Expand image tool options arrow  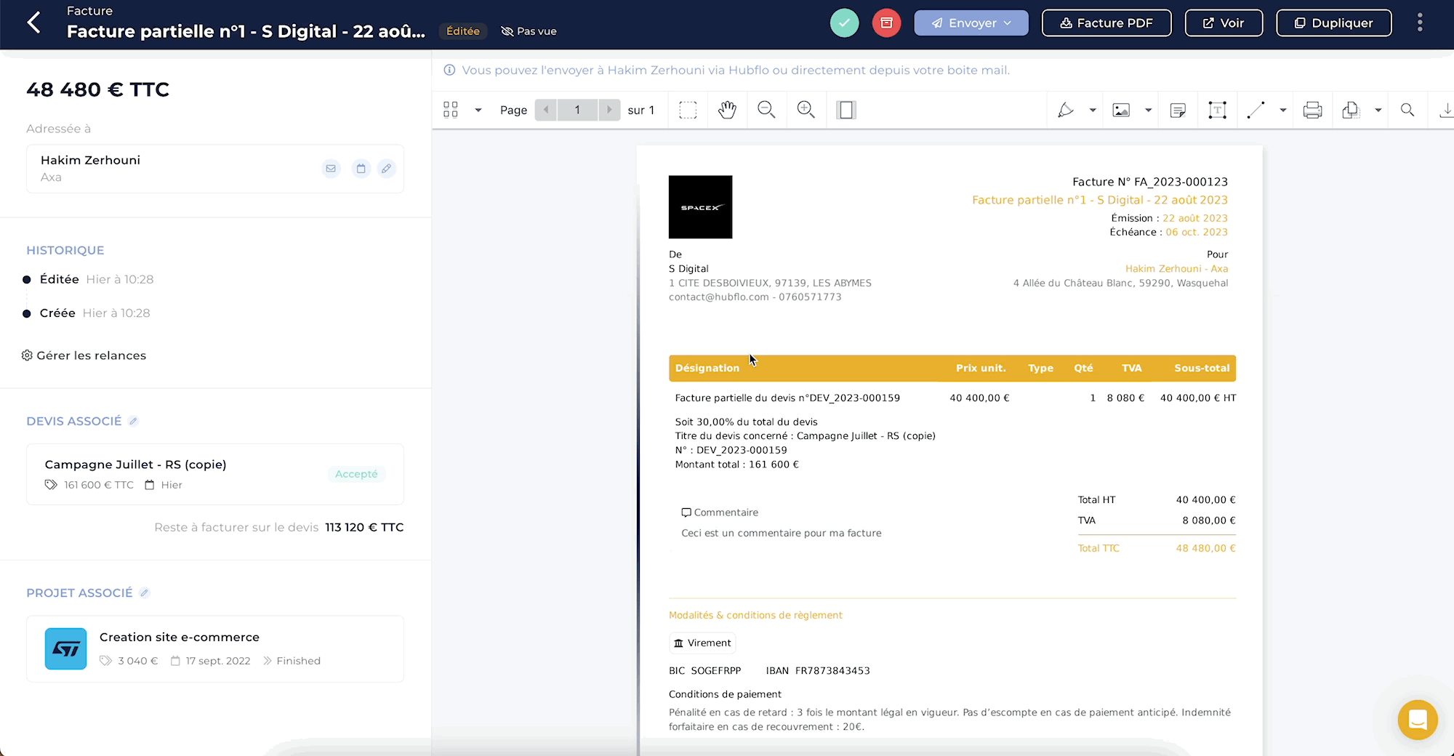1149,110
